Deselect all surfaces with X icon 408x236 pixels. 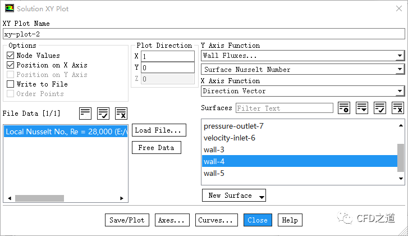[398, 108]
